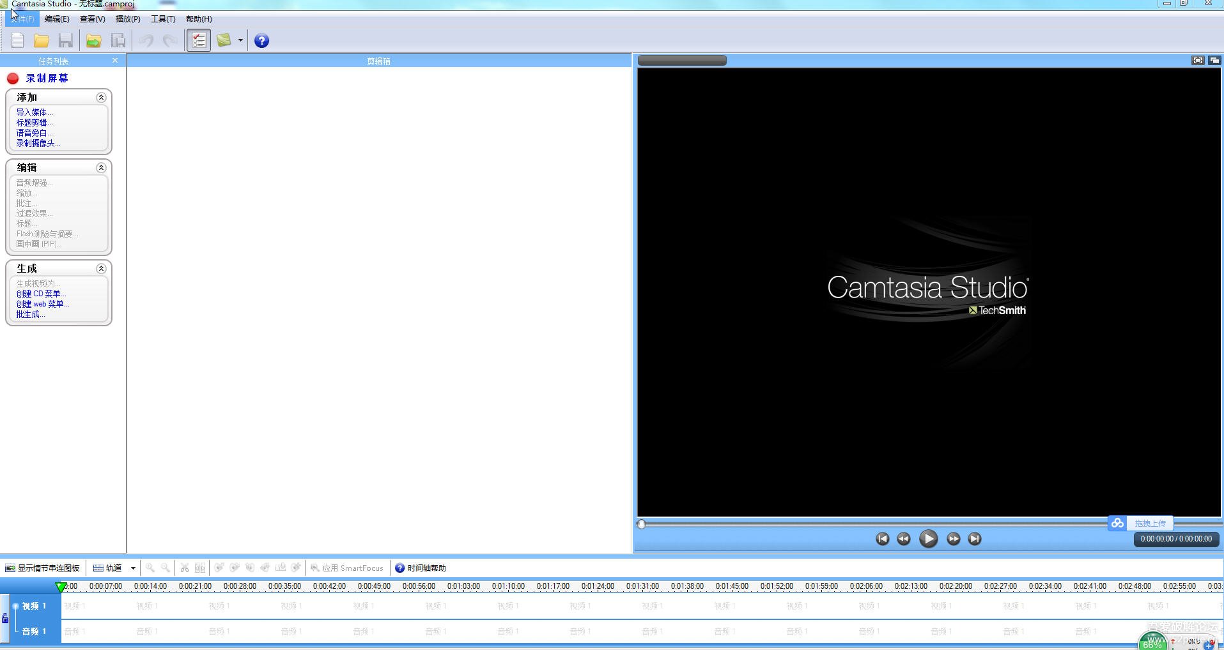Create a new project from the toolbar

(x=17, y=41)
